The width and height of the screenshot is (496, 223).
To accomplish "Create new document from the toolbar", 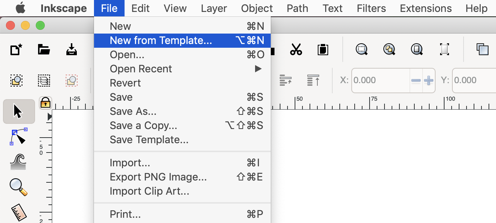I will click(16, 49).
